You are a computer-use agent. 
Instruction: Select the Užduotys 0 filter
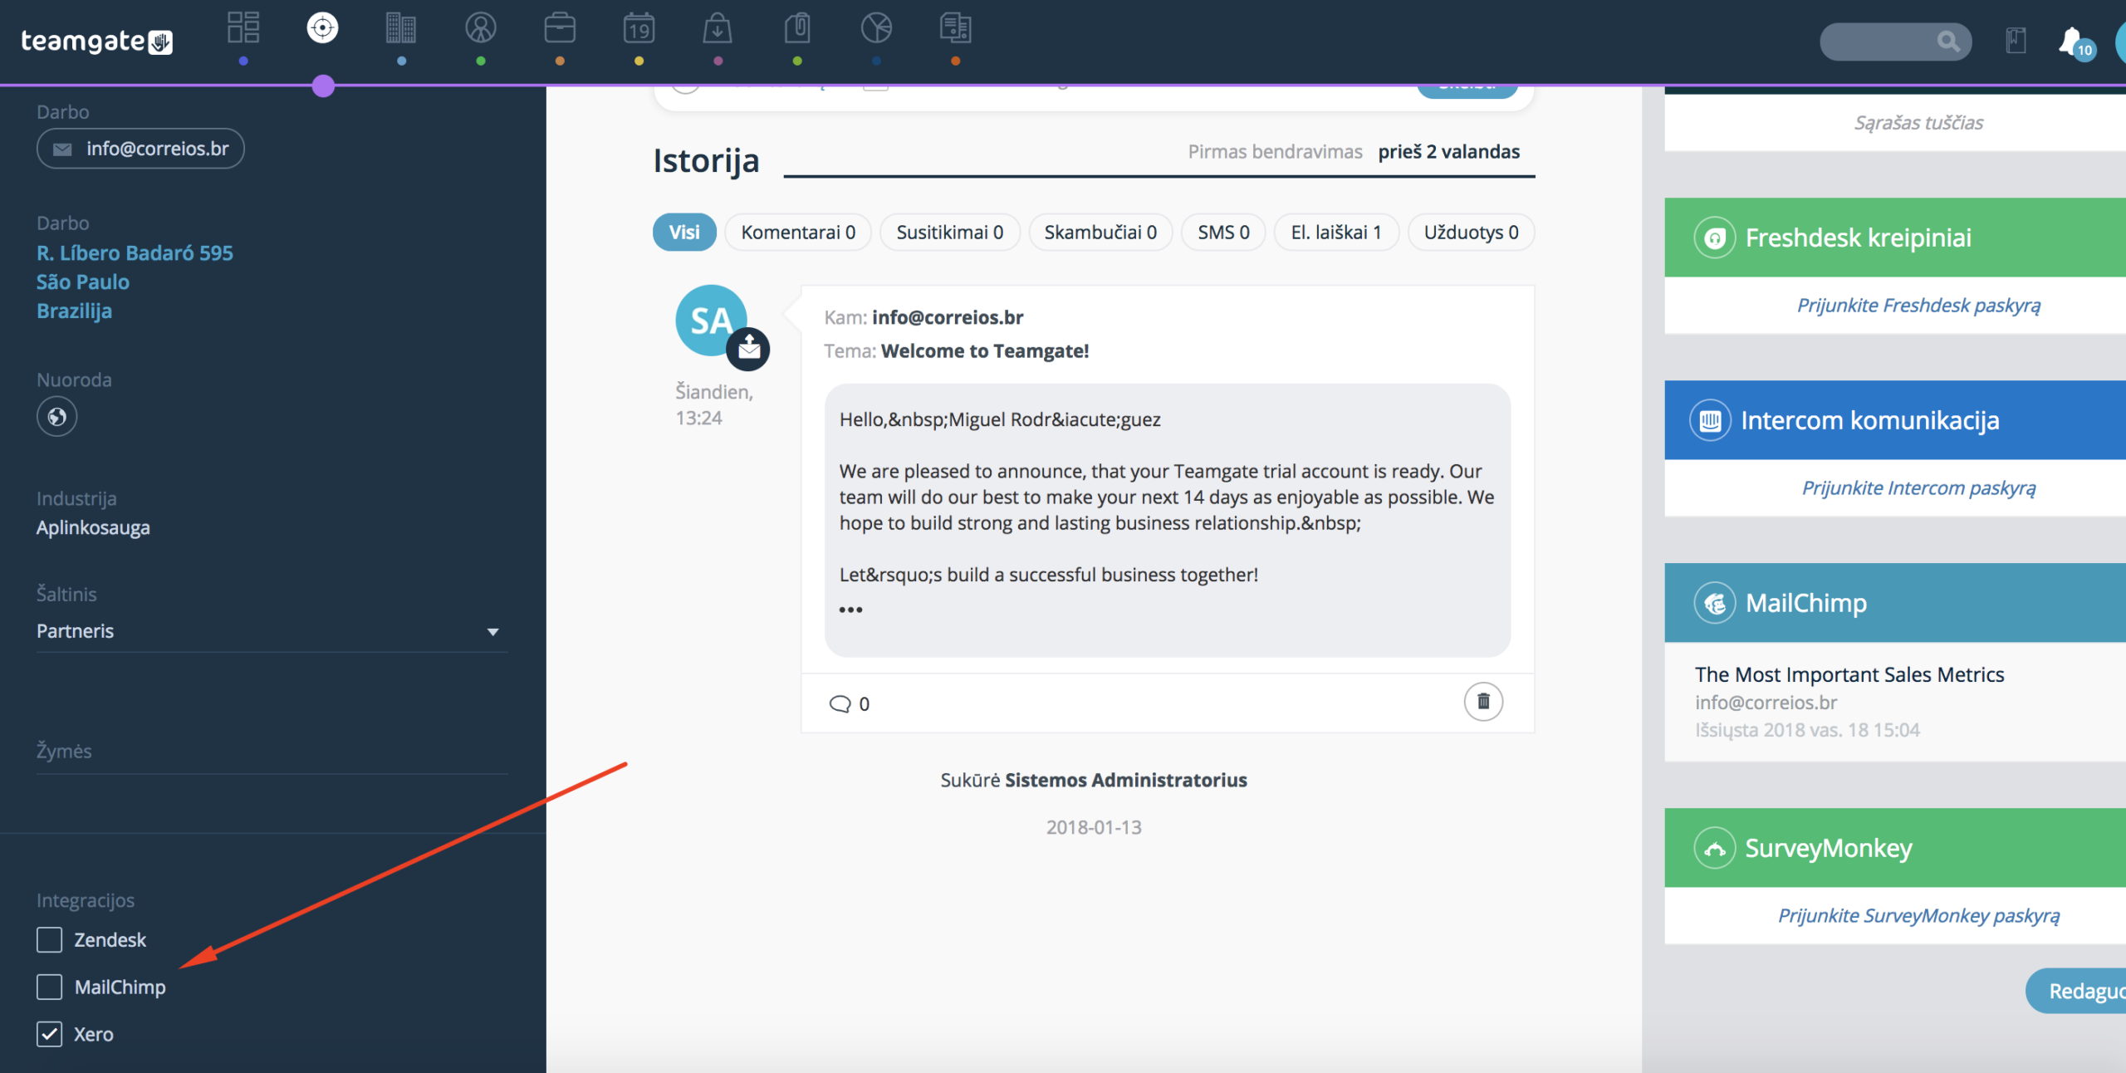coord(1471,233)
